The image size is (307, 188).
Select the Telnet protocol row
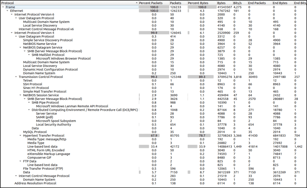tap(28, 81)
